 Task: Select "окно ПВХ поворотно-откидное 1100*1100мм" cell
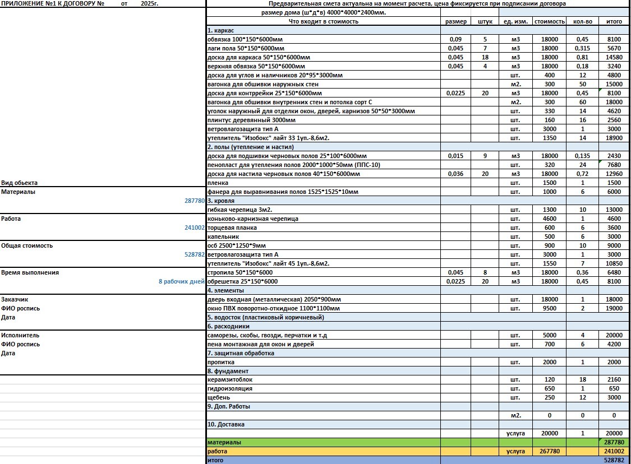324,308
